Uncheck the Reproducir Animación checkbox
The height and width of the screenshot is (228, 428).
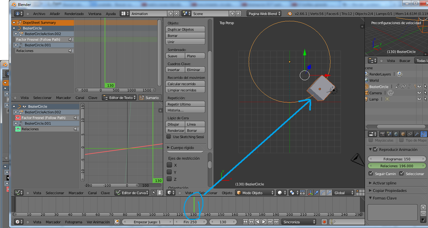point(375,149)
